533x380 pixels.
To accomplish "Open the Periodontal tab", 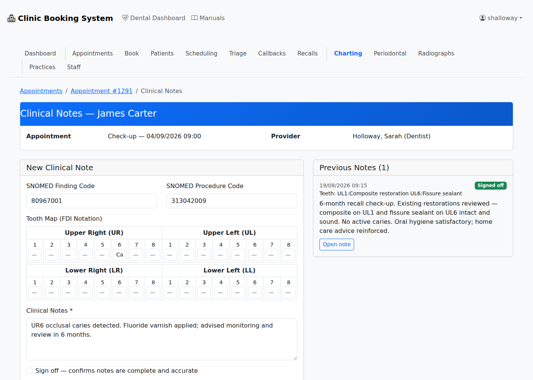I will 390,54.
